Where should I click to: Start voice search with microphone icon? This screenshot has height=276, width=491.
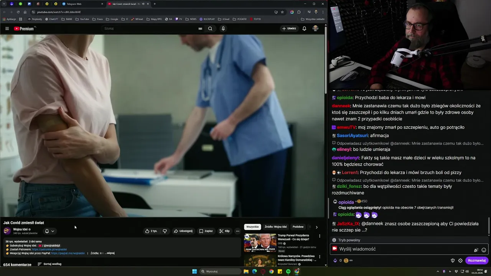point(223,28)
